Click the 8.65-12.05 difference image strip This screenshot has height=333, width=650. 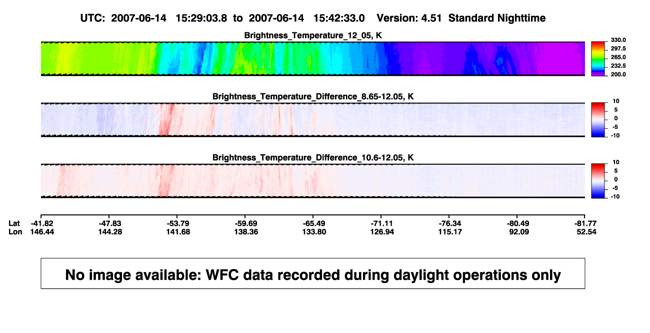313,120
